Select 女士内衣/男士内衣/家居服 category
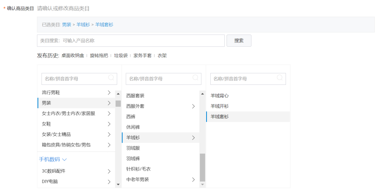This screenshot has height=192, width=378. 76,113
